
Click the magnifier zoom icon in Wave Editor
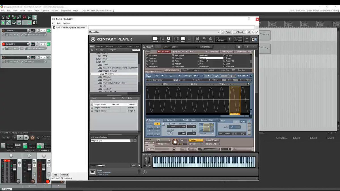click(x=157, y=76)
